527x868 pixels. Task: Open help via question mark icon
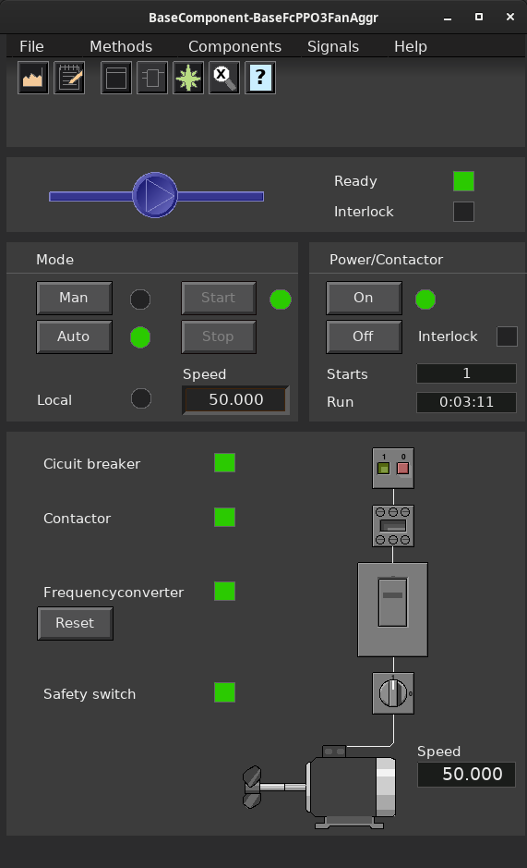coord(260,78)
